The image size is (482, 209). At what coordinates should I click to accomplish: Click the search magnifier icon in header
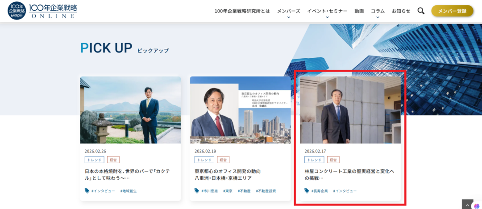[421, 11]
